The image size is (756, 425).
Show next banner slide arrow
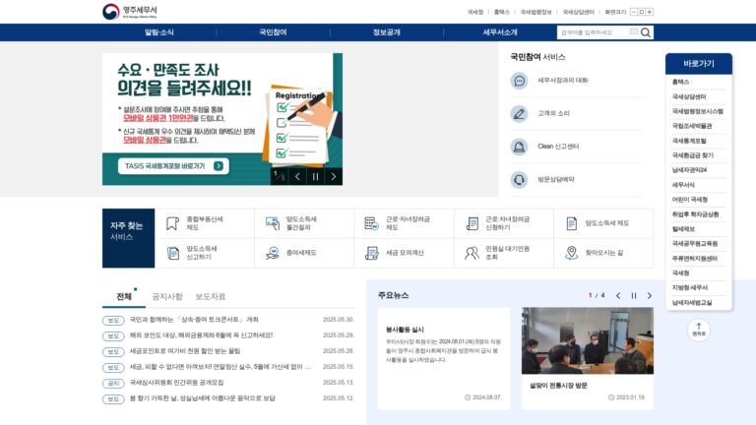333,177
